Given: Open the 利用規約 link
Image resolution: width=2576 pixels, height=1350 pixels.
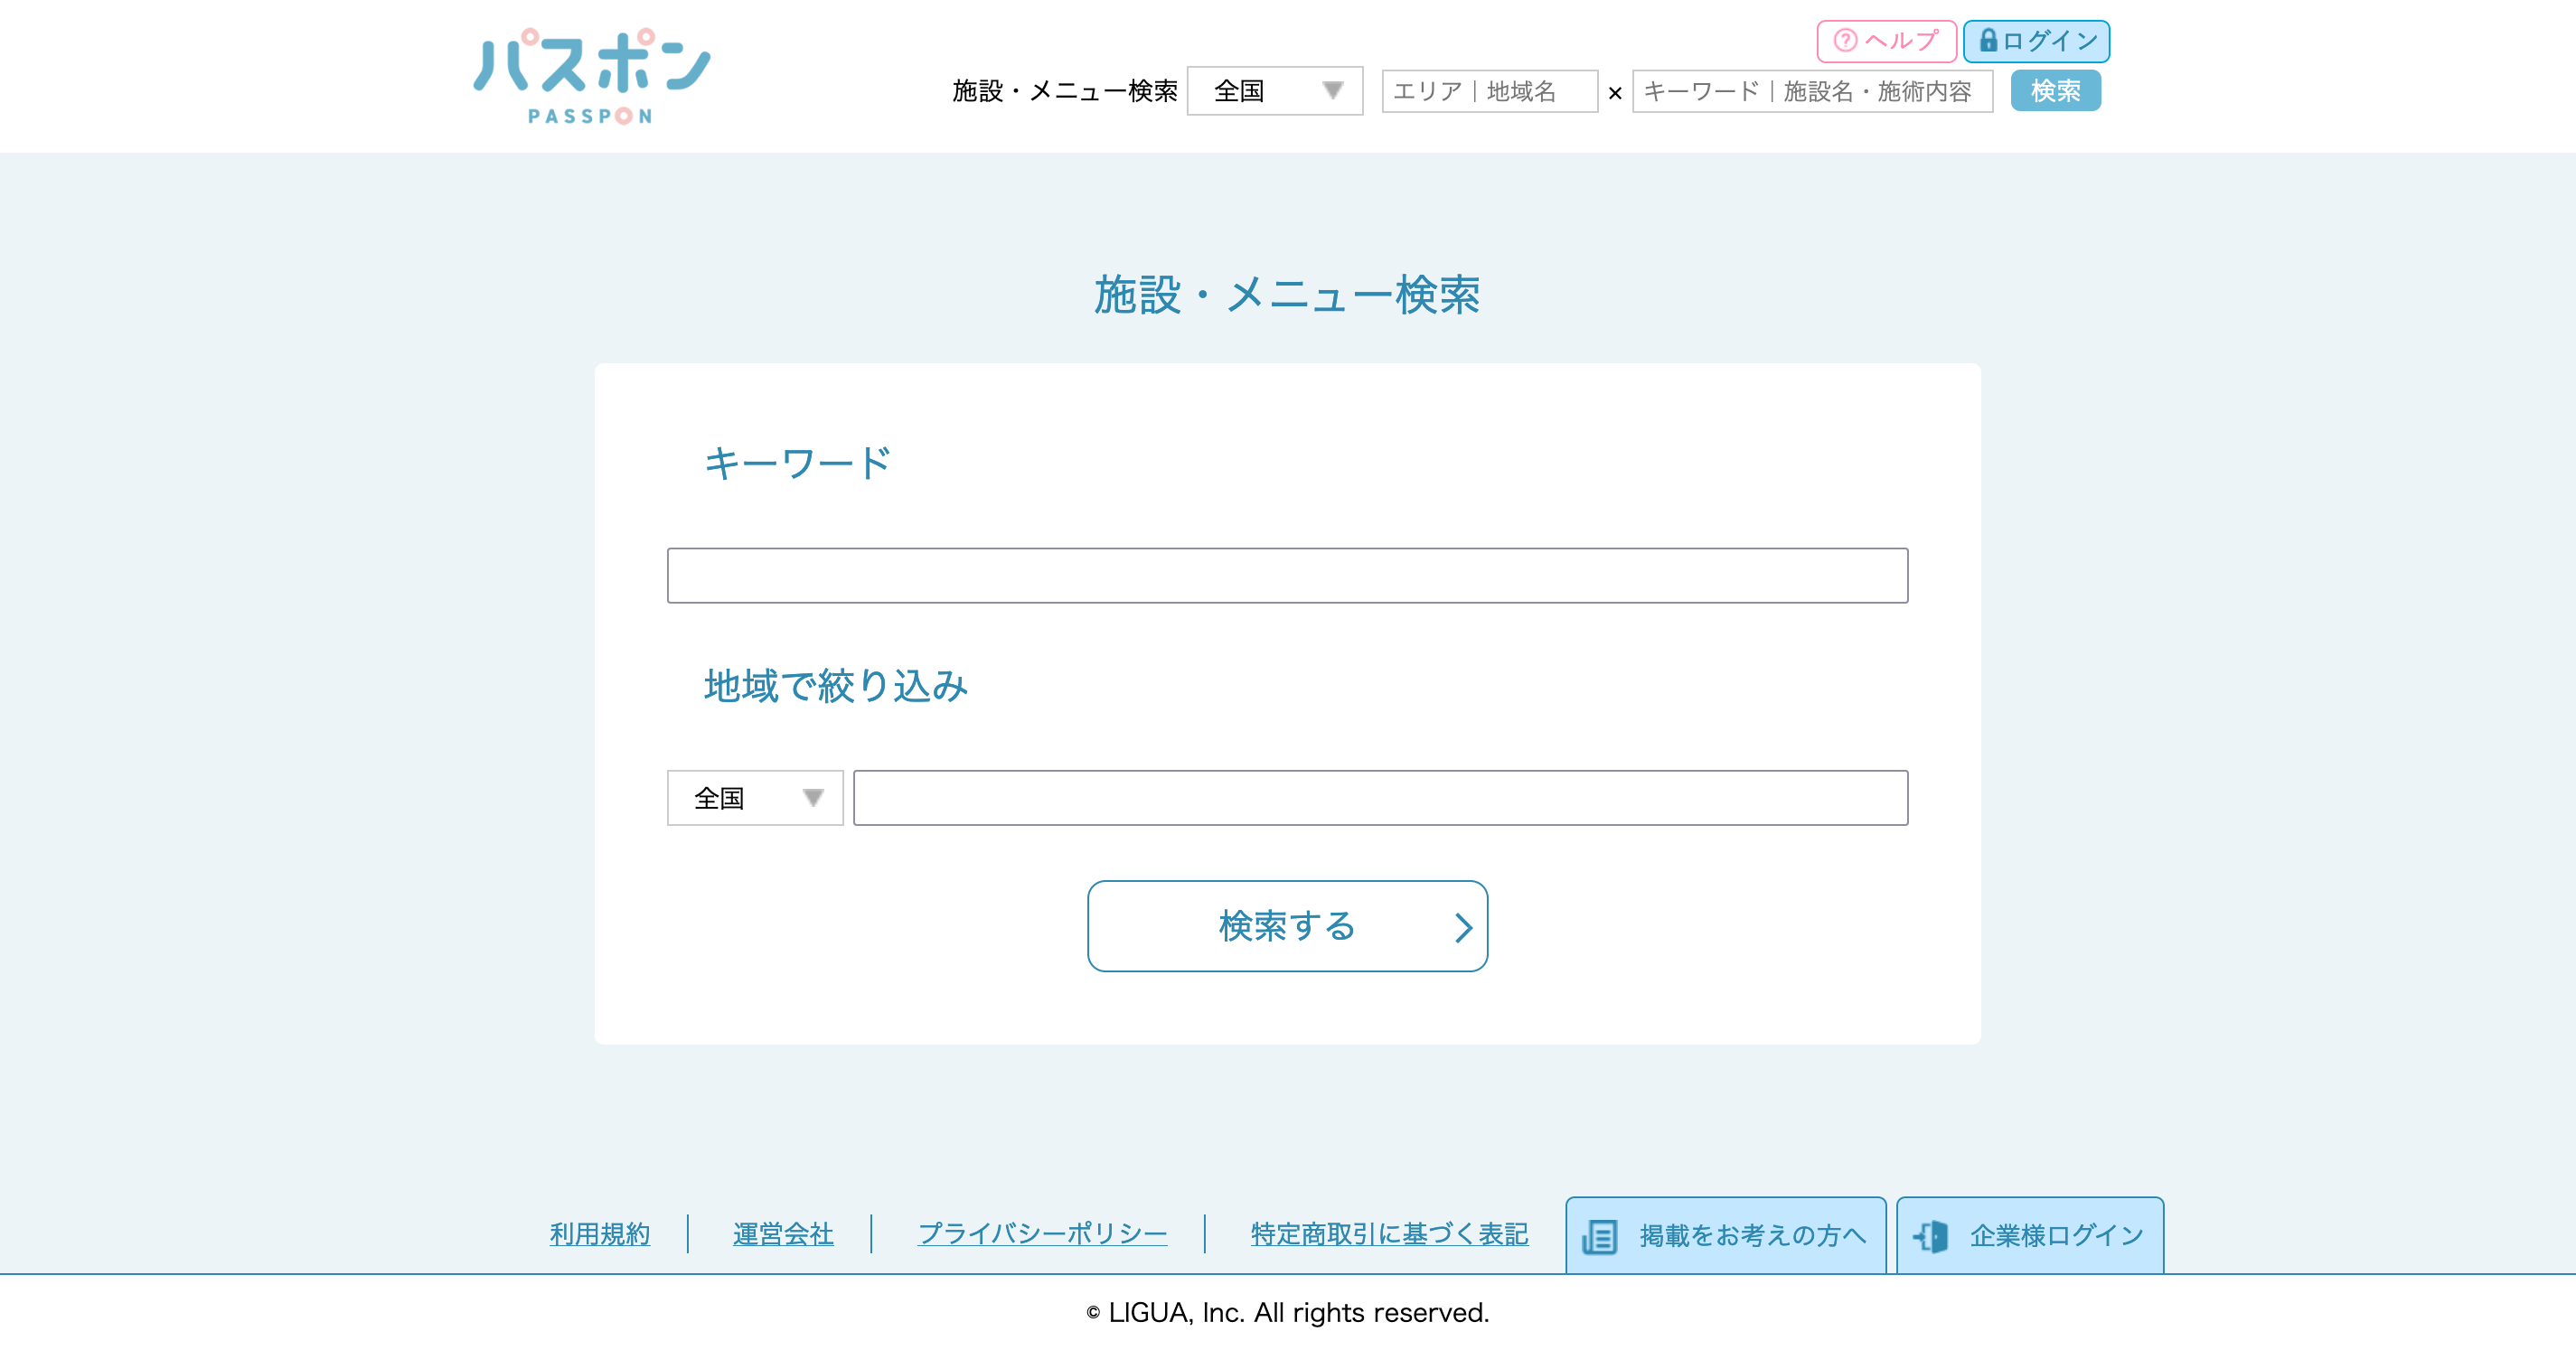Looking at the screenshot, I should 599,1234.
